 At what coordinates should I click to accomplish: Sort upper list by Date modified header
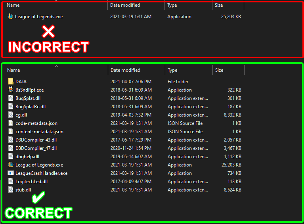coord(125,5)
